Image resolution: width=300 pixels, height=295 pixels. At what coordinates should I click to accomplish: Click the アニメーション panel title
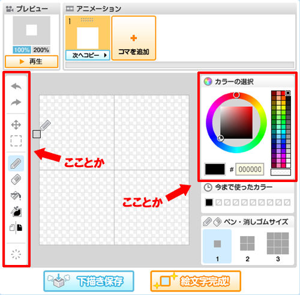(99, 8)
